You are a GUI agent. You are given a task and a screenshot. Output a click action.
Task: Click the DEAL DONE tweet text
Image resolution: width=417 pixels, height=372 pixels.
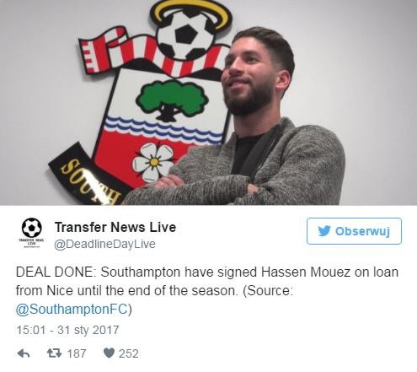pyautogui.click(x=207, y=290)
